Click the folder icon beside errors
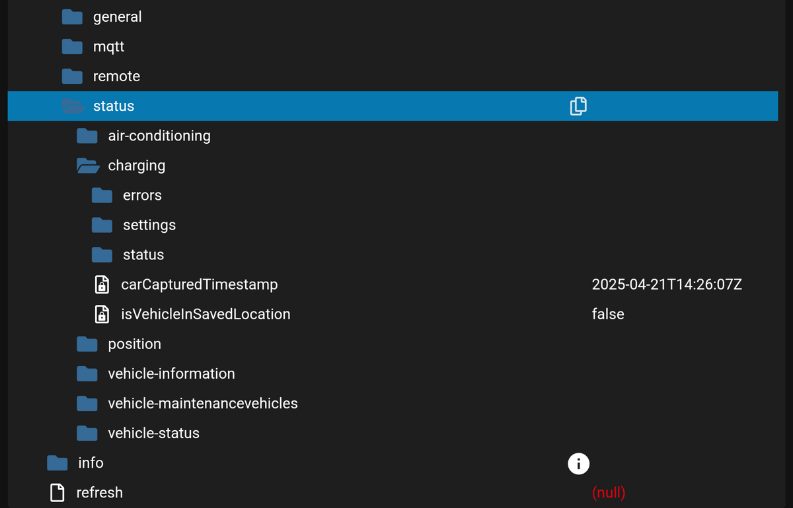Viewport: 793px width, 508px height. pos(102,195)
